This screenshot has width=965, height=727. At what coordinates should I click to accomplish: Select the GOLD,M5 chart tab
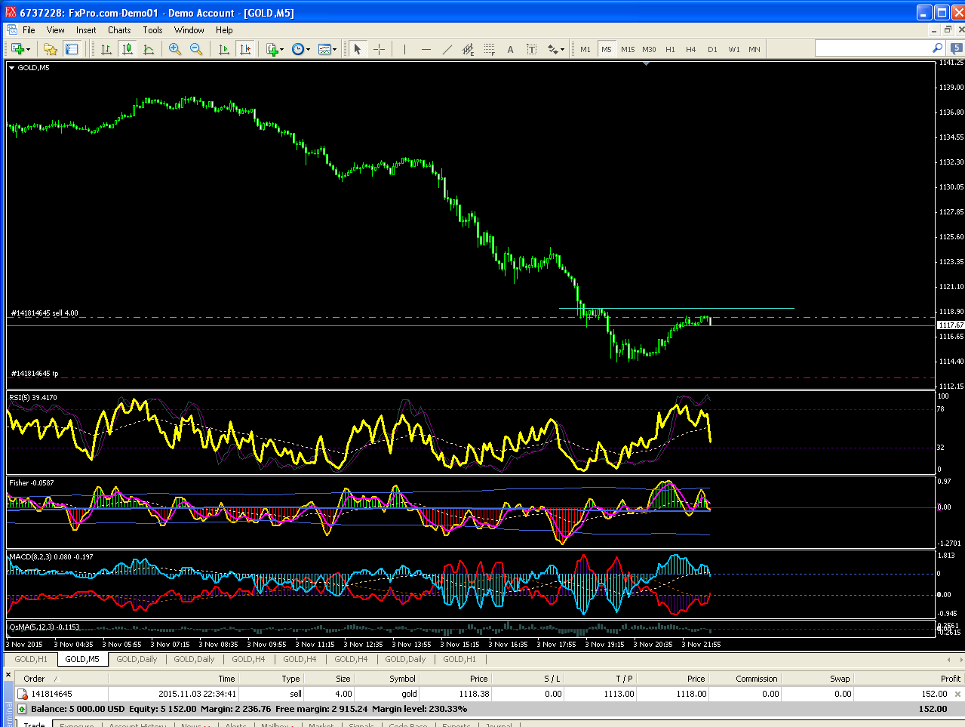tap(81, 659)
